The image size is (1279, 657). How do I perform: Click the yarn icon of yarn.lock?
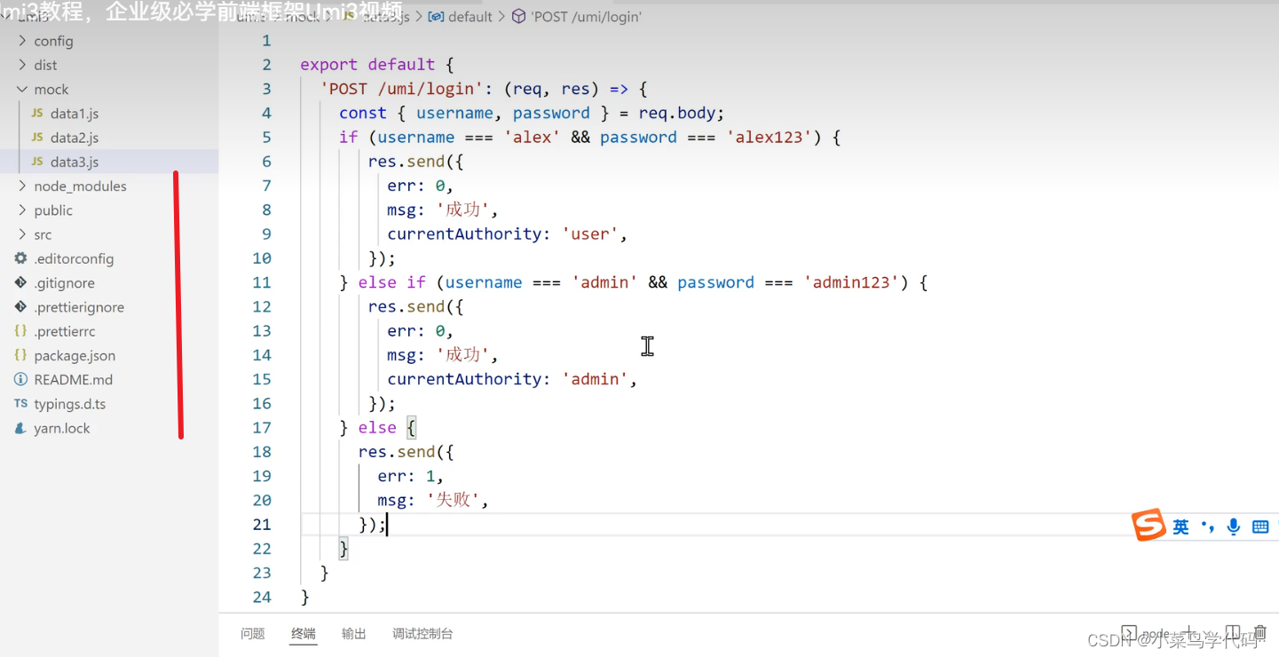pos(20,428)
